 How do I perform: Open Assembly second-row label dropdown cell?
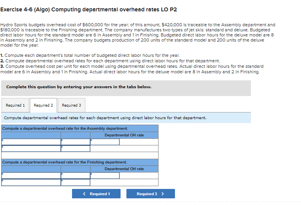click(x=31, y=149)
